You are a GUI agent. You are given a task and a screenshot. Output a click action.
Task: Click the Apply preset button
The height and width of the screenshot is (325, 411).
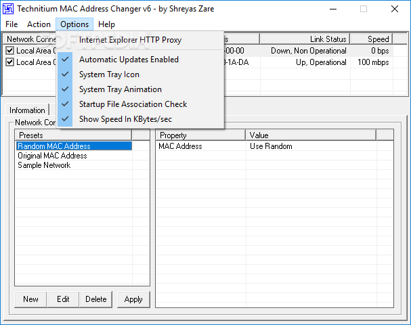tap(133, 299)
